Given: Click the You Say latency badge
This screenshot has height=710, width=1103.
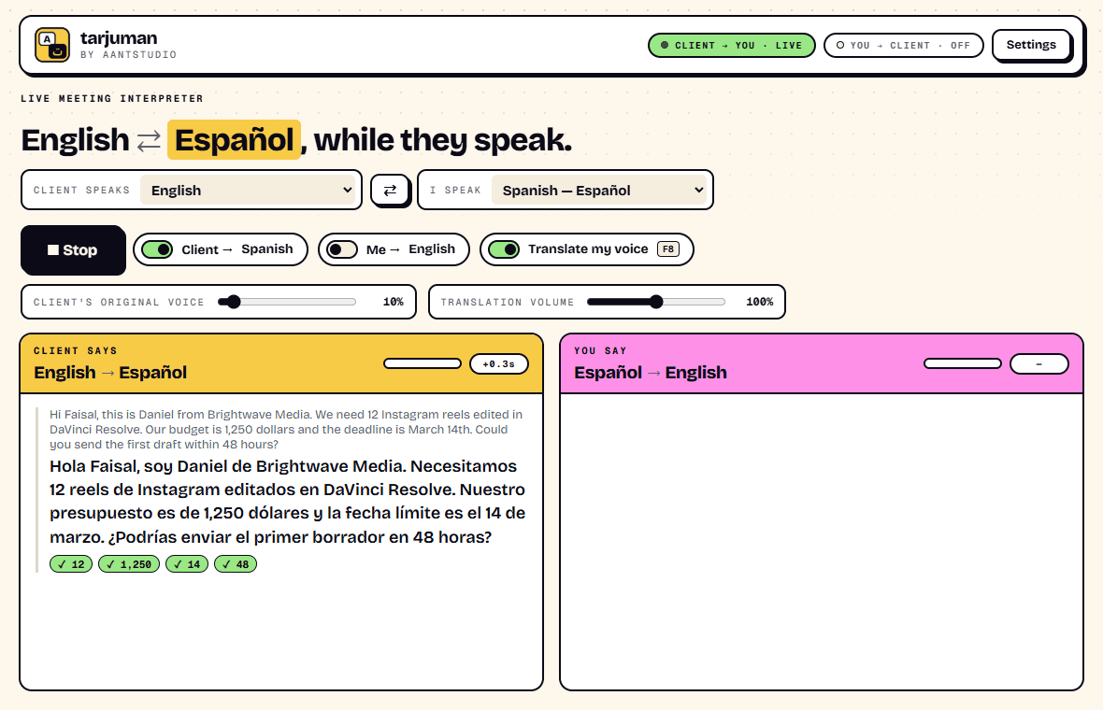Looking at the screenshot, I should [x=1039, y=364].
